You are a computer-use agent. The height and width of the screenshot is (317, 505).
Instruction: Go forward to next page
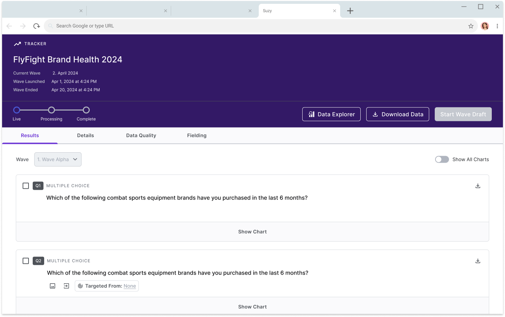coord(23,26)
